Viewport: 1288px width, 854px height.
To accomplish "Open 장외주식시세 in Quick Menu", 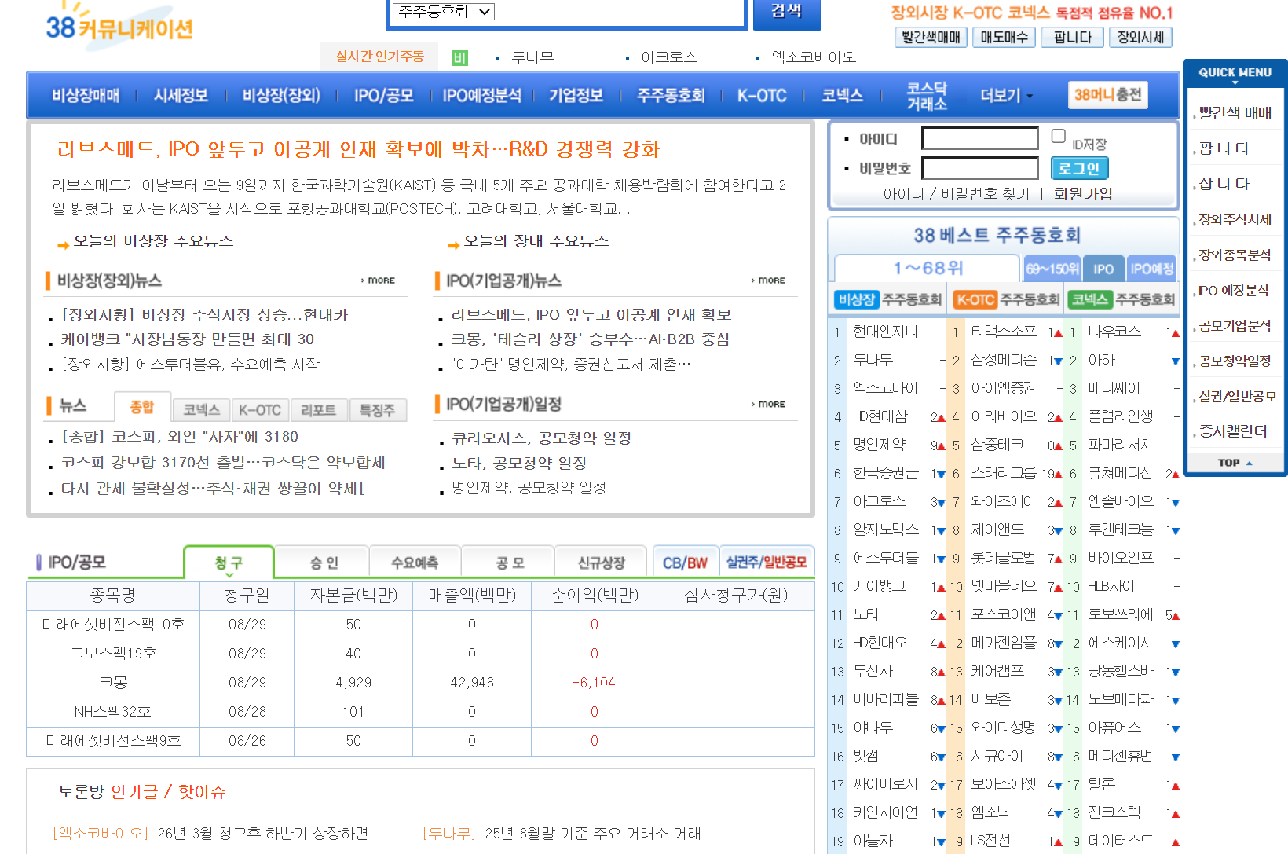I will click(x=1235, y=220).
